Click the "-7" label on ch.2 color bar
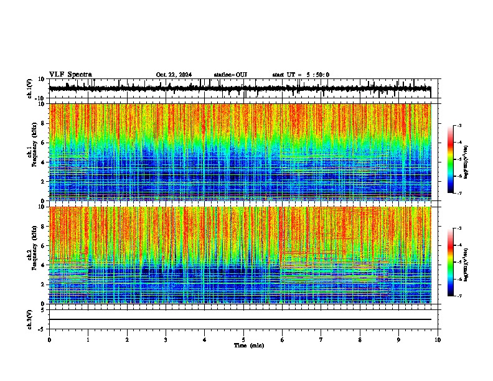 click(x=459, y=296)
